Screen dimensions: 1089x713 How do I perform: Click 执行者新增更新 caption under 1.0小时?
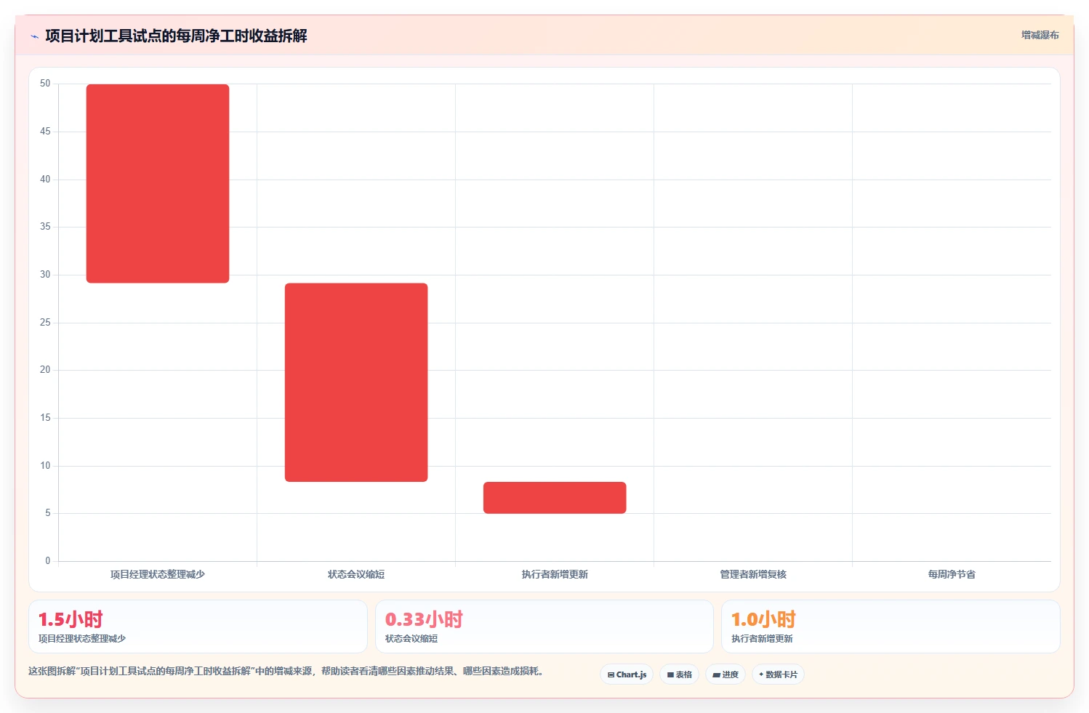pos(762,639)
